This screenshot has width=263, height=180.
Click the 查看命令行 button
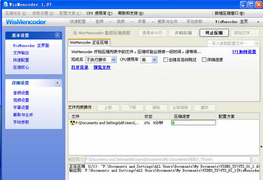(x=152, y=33)
